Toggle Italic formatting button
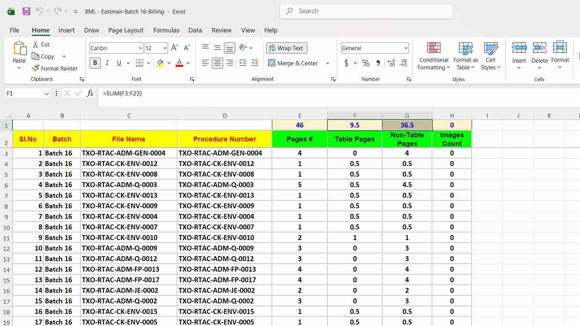 [107, 63]
